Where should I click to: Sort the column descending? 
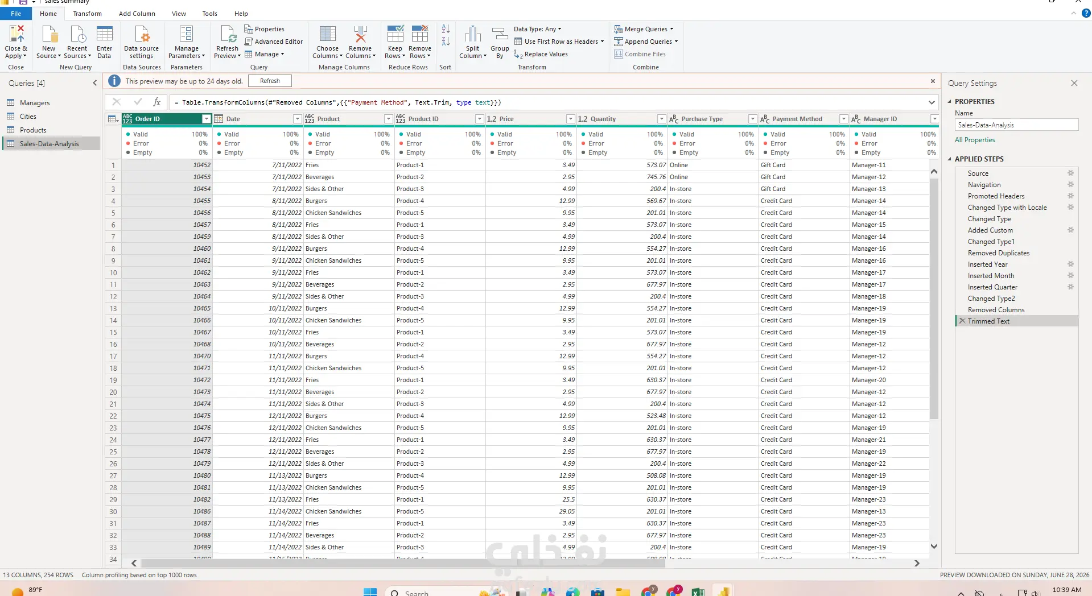click(x=446, y=42)
